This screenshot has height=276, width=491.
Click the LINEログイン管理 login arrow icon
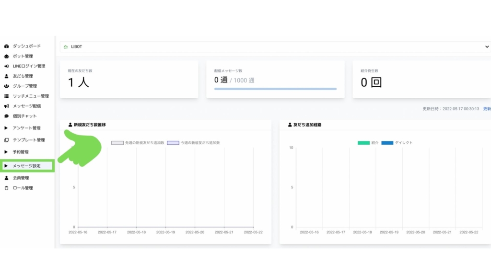6,66
